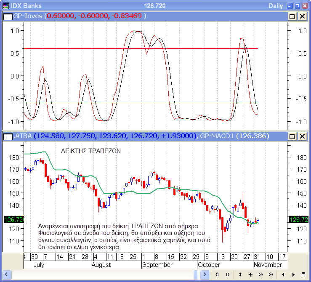Image resolution: width=311 pixels, height=282 pixels.
Task: Click the ΔΕΙΚΤΗΣ ΤΡΑΠΕΖΩΝ chart annotation
Action: point(91,151)
